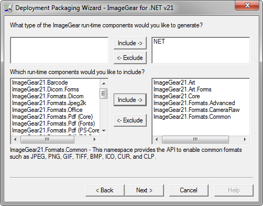Click horizontal scrollbar thumb of included components list
The width and height of the screenshot is (263, 206).
195,139
